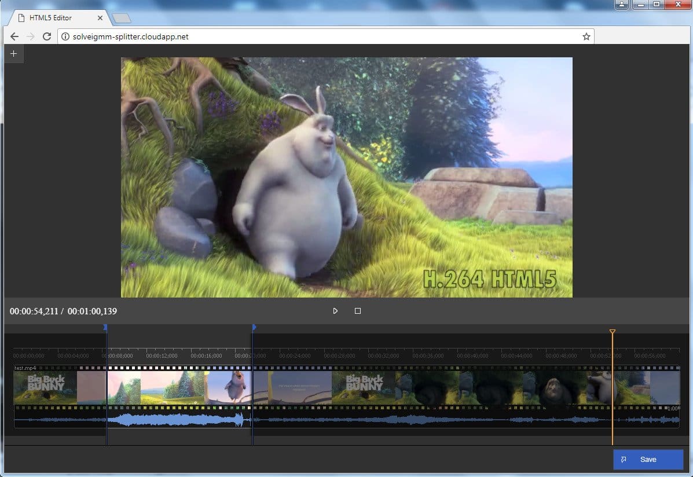Select the Save export icon
693x477 pixels.
(x=624, y=459)
